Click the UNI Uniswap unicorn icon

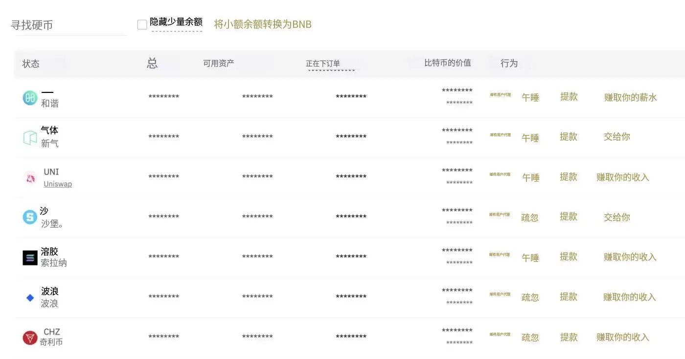coord(30,178)
